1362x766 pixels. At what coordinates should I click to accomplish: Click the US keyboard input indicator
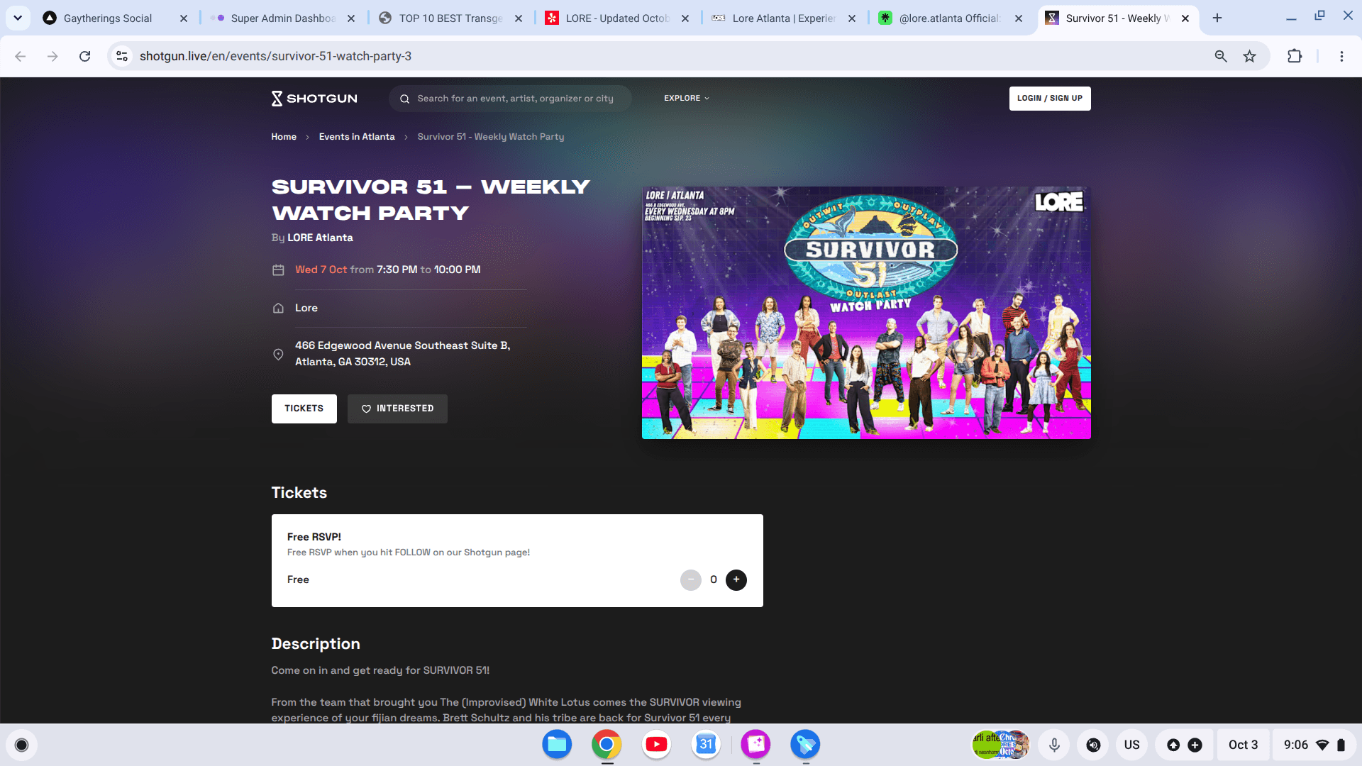click(x=1131, y=745)
